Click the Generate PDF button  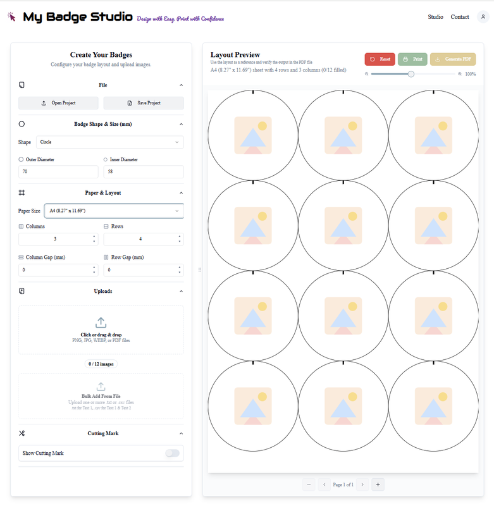pyautogui.click(x=453, y=59)
